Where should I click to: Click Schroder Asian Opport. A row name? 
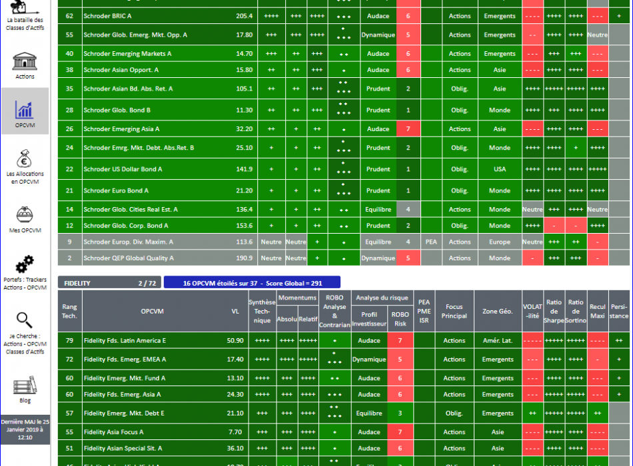[121, 70]
